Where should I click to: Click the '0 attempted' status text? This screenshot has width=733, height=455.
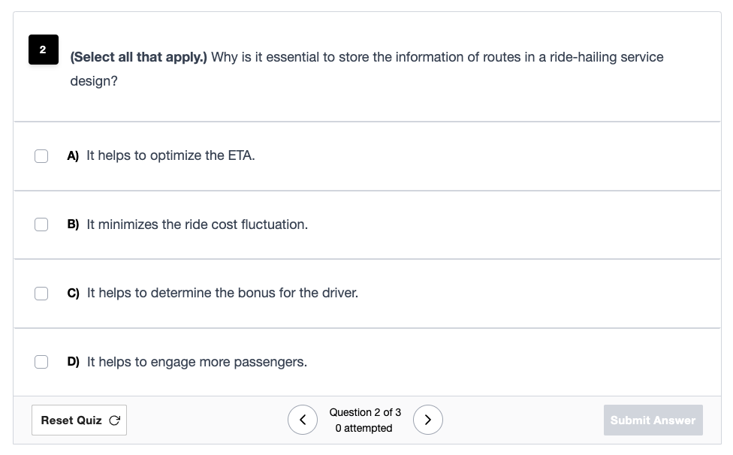[x=363, y=429]
